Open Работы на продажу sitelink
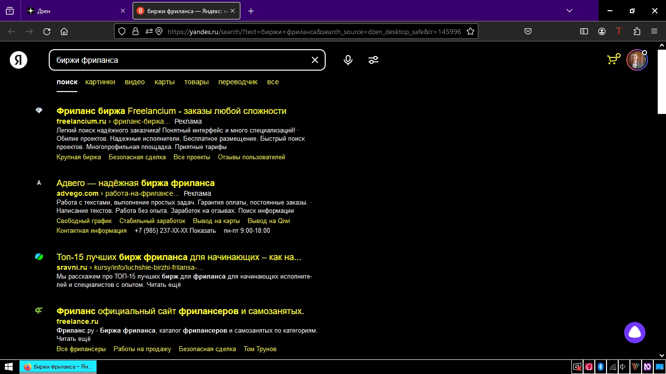The image size is (666, 374). 142,349
